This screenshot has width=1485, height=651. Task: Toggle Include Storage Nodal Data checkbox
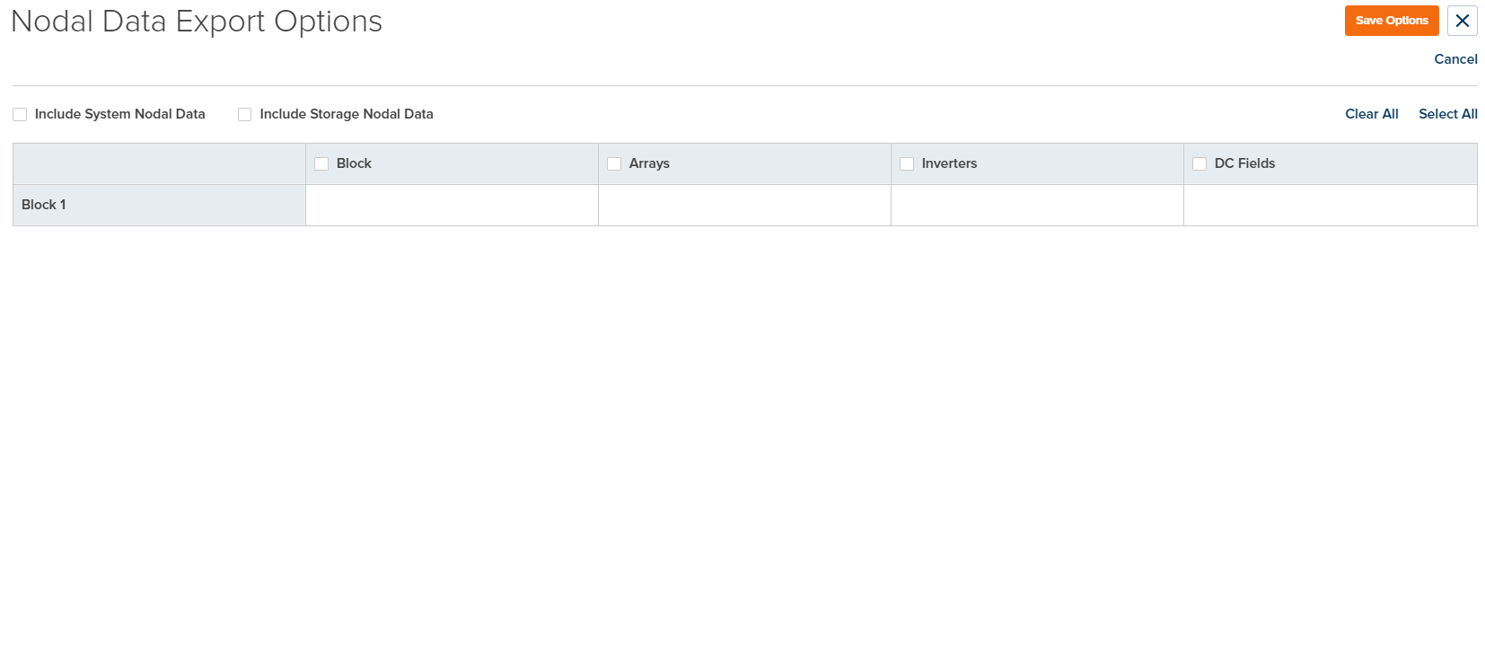pos(244,115)
